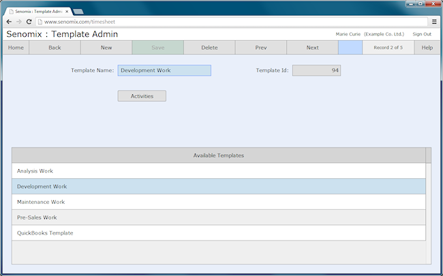
Task: Click the Template Id field showing 94
Action: pos(316,71)
